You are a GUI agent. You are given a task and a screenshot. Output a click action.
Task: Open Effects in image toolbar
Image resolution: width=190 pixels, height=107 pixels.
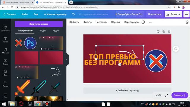click(x=74, y=22)
